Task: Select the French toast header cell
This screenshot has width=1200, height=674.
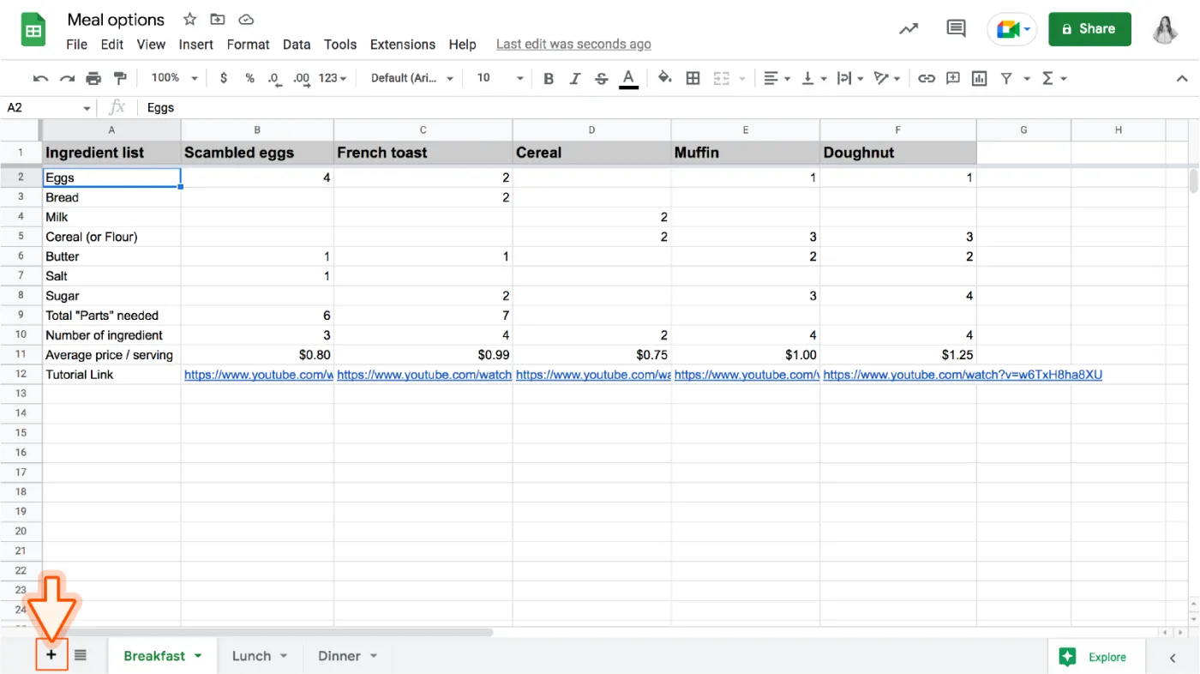Action: 423,153
